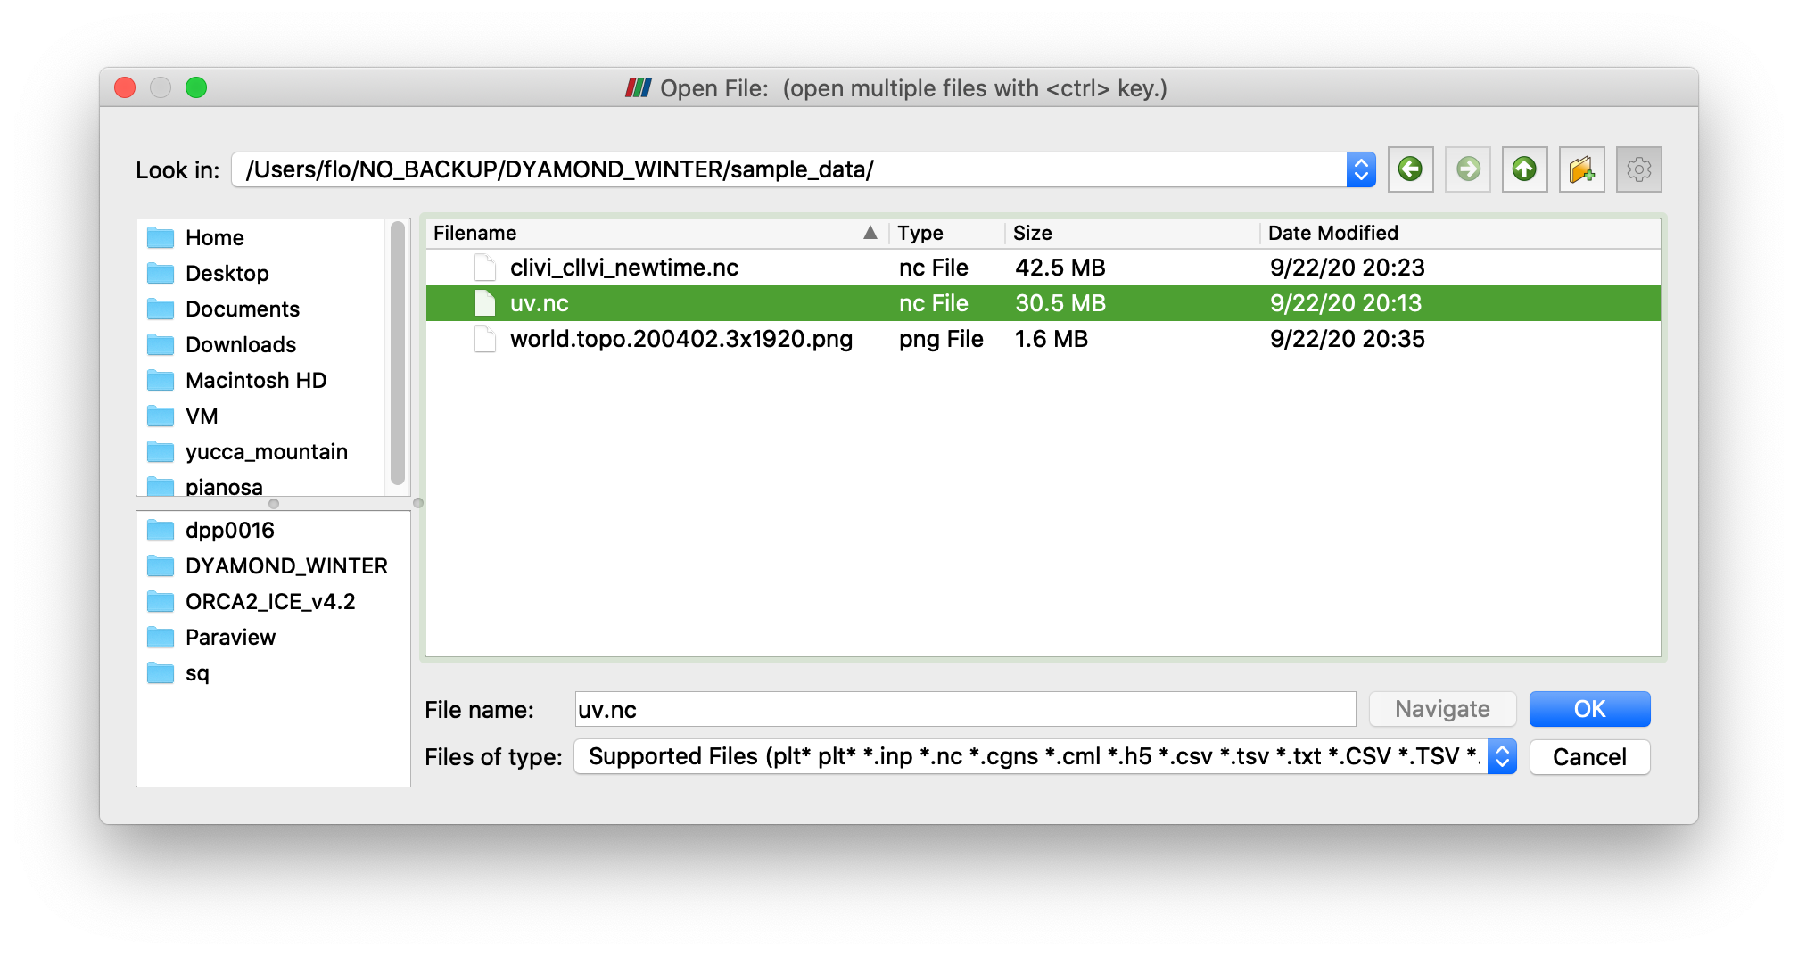
Task: Click the forward navigation arrow icon
Action: (x=1468, y=169)
